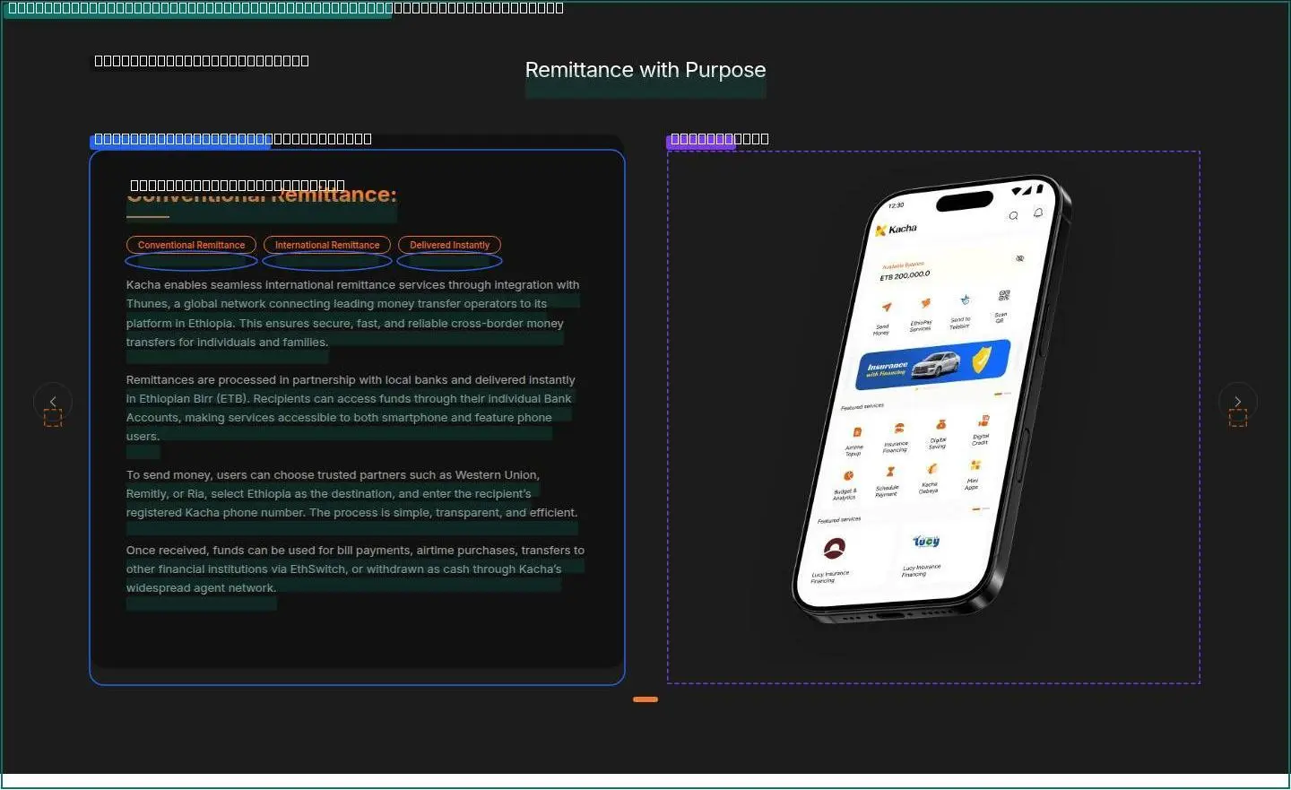Select the Delivered Instantly pill tag
The width and height of the screenshot is (1291, 790).
pos(449,245)
